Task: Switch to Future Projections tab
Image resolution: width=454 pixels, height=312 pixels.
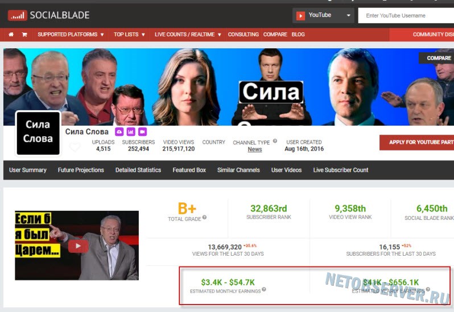Action: click(x=81, y=170)
